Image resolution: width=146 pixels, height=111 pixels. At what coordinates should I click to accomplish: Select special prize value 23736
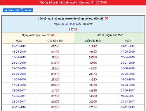(55, 52)
